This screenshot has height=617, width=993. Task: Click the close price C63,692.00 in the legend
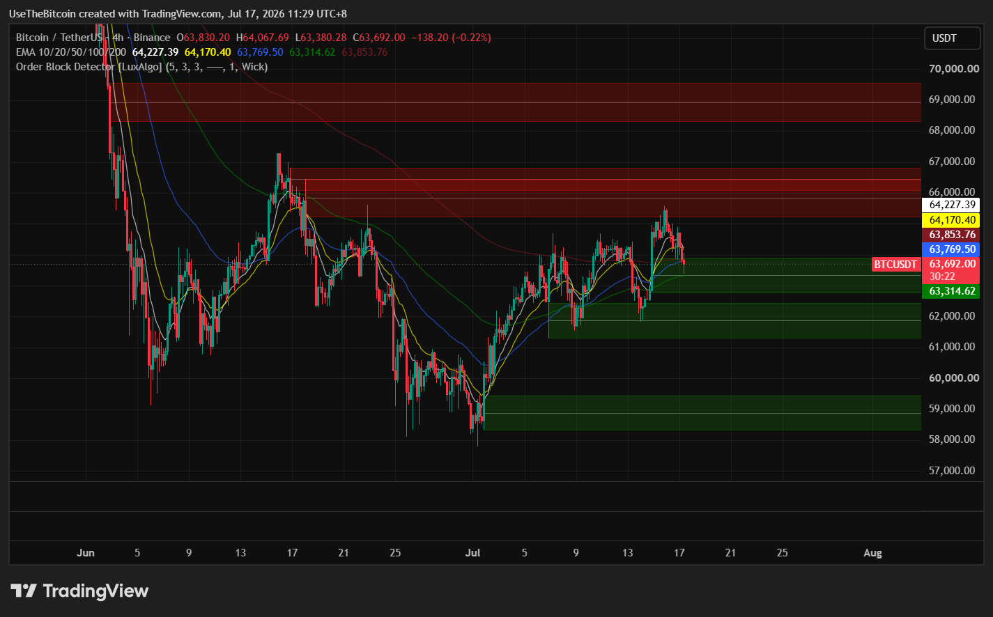(x=379, y=38)
